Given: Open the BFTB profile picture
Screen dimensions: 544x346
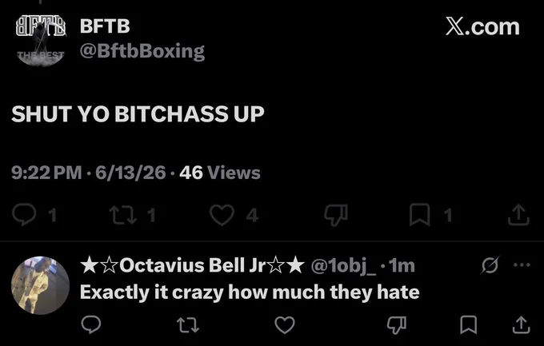Looking at the screenshot, I should tap(41, 40).
